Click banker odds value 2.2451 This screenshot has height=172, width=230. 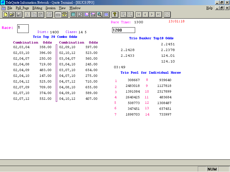point(168,44)
